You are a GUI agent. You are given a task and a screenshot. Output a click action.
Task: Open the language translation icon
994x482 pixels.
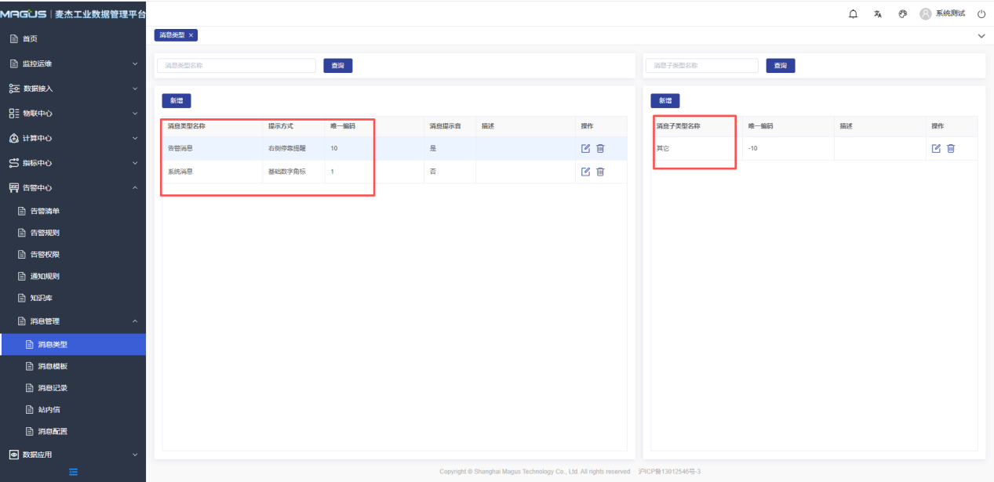(878, 14)
